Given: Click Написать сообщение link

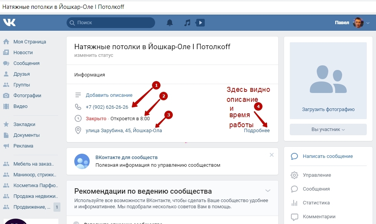Looking at the screenshot, I should (328, 156).
